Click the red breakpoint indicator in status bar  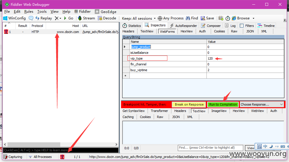(62, 157)
